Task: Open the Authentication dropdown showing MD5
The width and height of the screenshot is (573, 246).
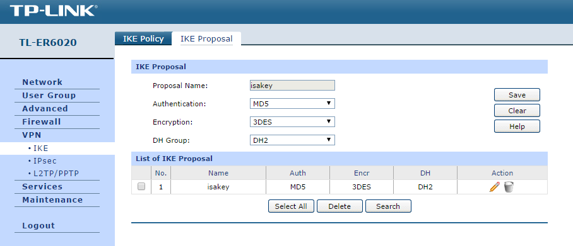Action: 292,104
